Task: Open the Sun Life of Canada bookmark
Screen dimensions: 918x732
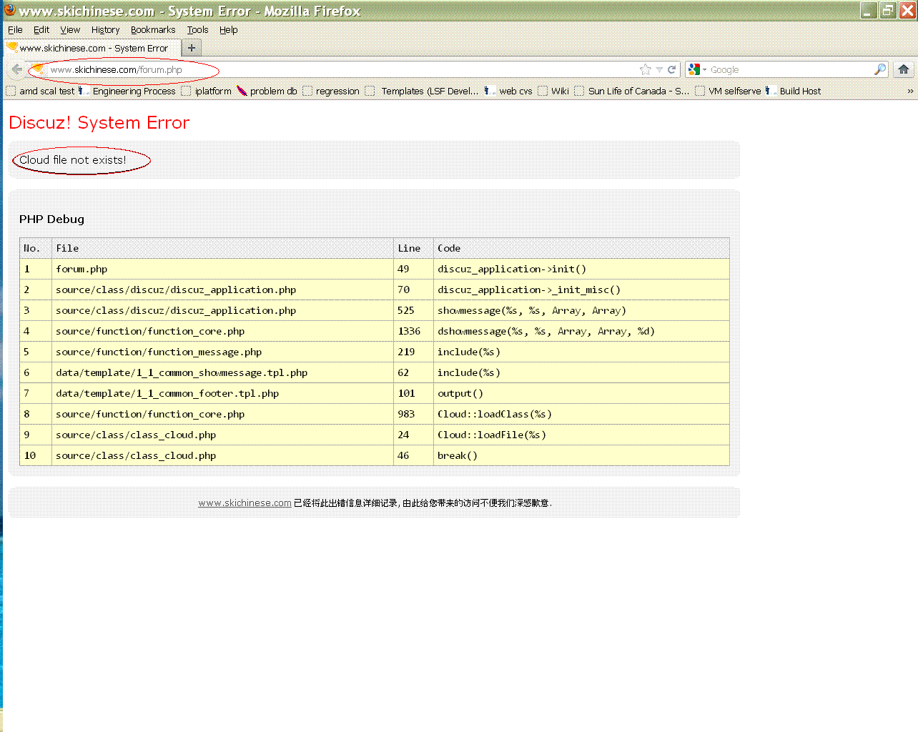Action: 638,91
